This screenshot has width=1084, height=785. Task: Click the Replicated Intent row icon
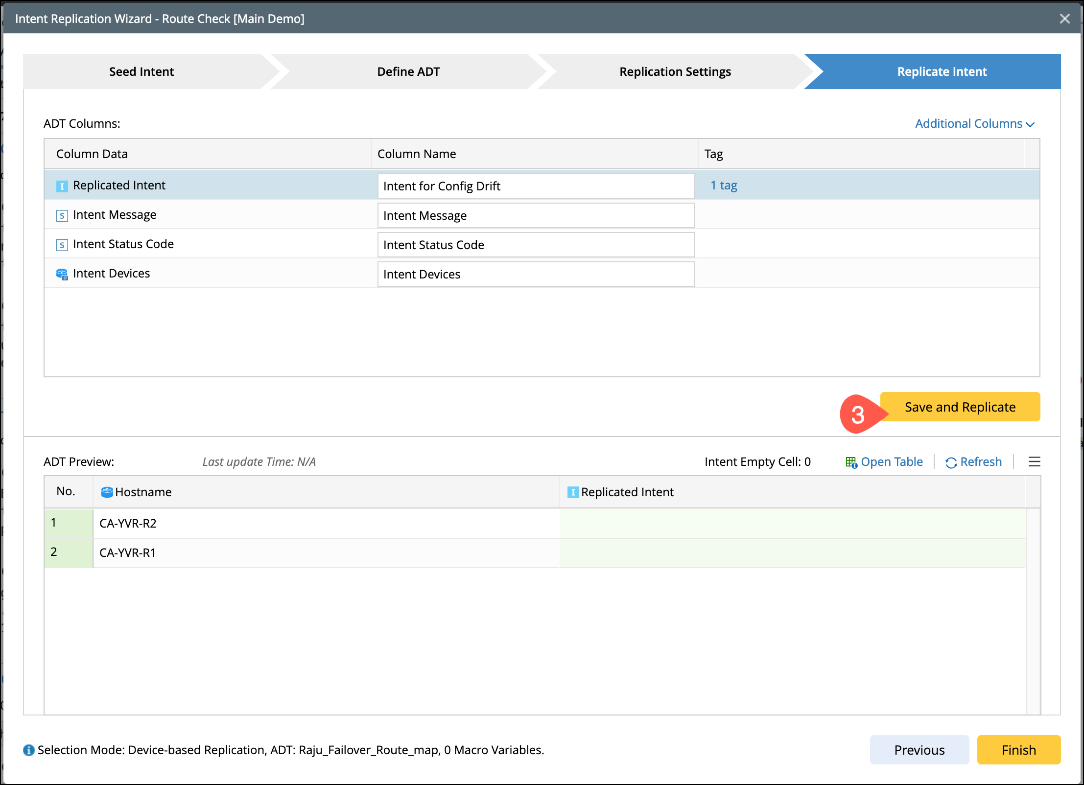coord(62,186)
